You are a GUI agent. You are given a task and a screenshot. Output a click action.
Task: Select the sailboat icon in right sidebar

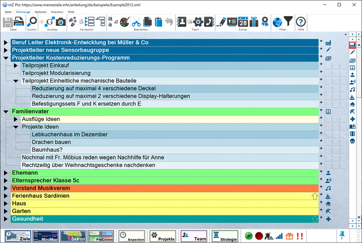point(352,97)
